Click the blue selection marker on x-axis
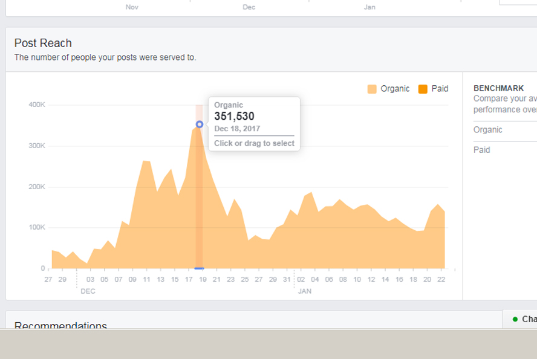The height and width of the screenshot is (359, 537). [x=199, y=268]
